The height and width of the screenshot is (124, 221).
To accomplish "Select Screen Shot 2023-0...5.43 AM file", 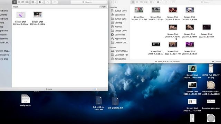I will [x=190, y=48].
